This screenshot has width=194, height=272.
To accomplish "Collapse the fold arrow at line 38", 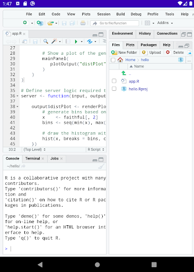I will point(17,107).
